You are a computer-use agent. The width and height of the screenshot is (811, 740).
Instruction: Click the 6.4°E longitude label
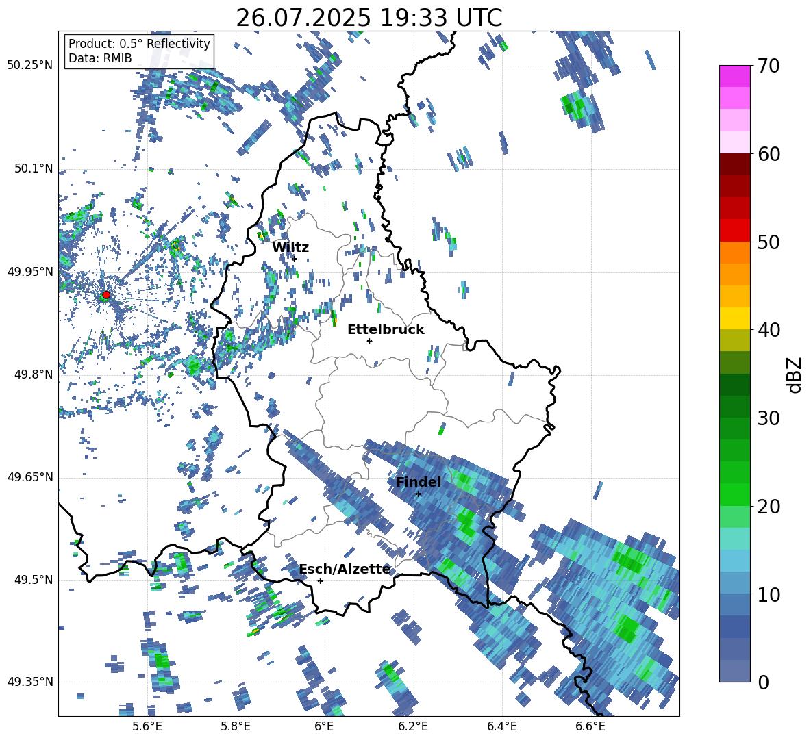pyautogui.click(x=502, y=726)
